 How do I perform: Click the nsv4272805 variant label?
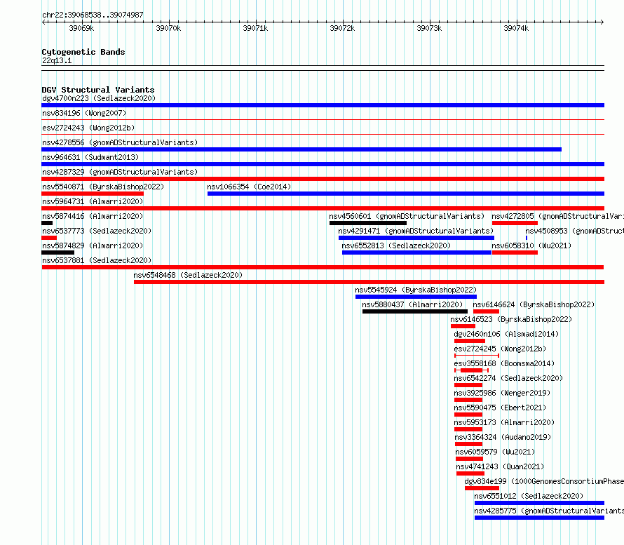click(x=557, y=216)
